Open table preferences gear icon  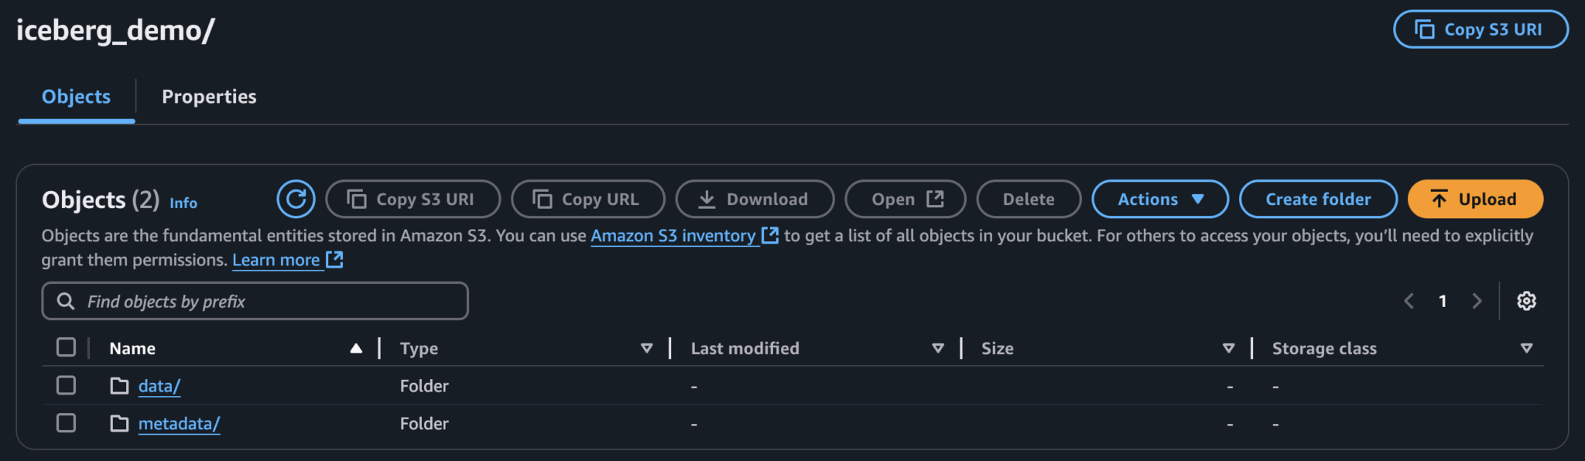1526,301
